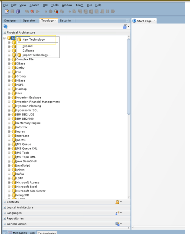Choose Expand from the context menu

pos(38,46)
